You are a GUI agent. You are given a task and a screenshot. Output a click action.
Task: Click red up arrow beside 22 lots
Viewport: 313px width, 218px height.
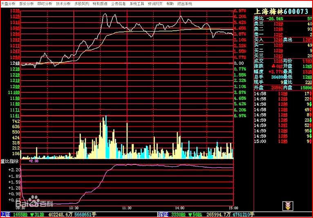point(311,99)
